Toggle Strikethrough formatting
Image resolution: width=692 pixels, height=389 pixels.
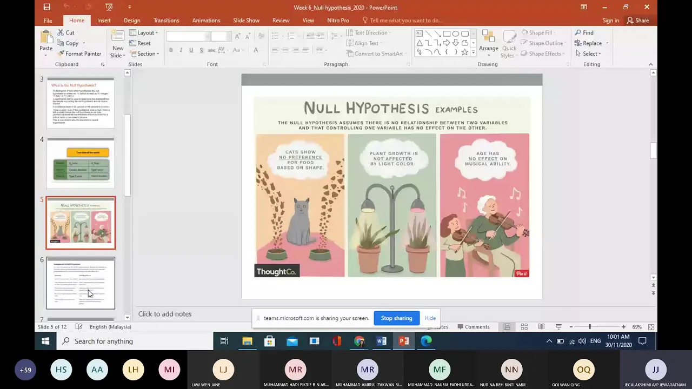212,50
